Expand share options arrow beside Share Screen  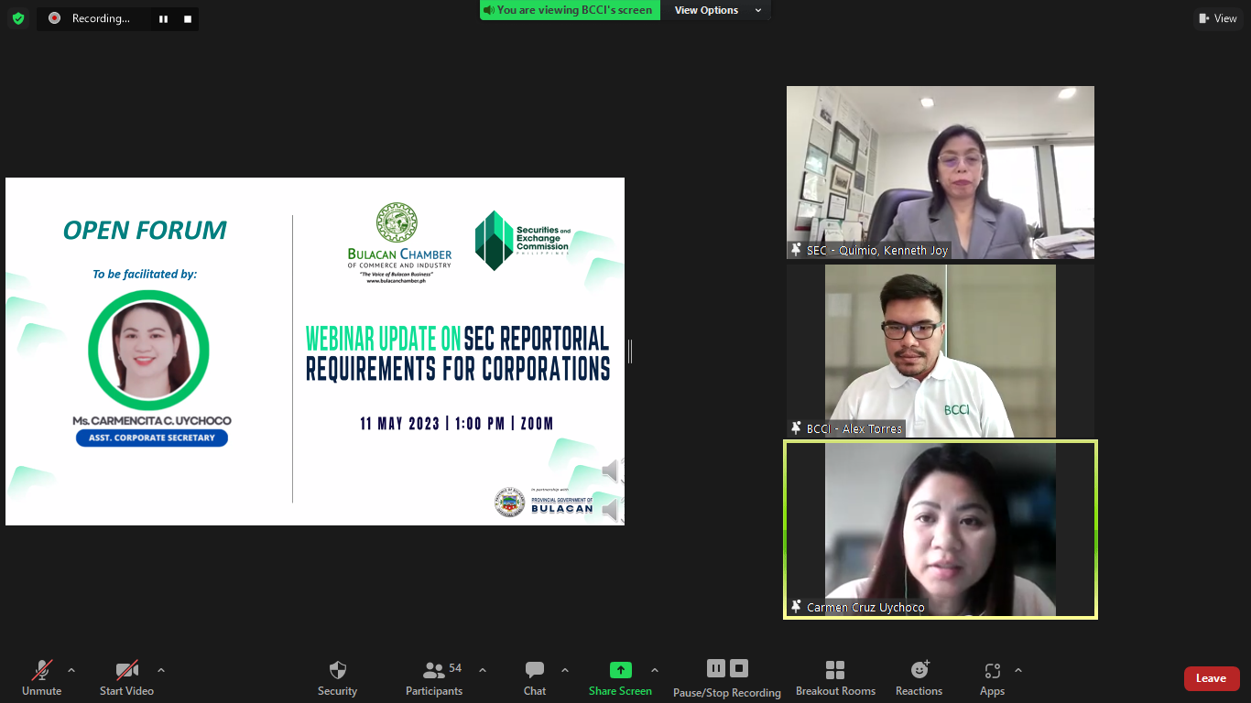click(654, 670)
